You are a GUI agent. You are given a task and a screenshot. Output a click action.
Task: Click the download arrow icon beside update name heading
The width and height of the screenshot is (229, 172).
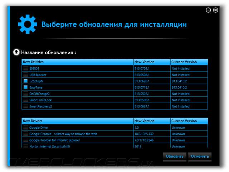click(x=16, y=52)
